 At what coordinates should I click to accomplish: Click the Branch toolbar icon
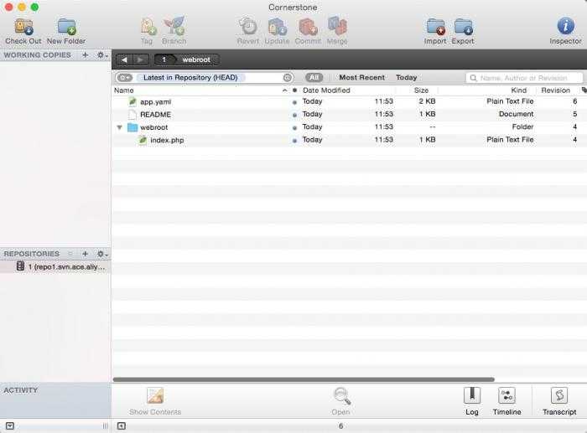click(174, 26)
